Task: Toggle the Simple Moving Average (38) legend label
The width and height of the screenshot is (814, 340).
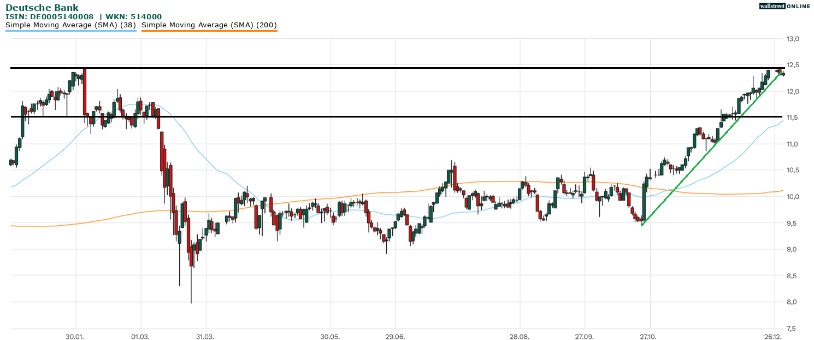Action: tap(70, 25)
